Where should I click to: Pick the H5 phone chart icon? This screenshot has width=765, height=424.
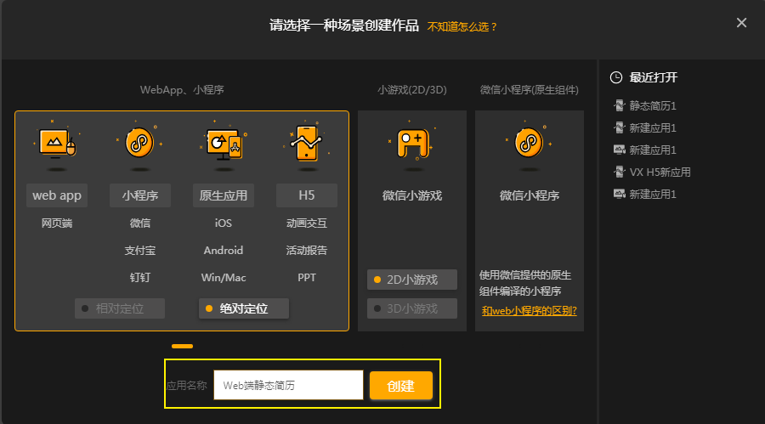[306, 143]
